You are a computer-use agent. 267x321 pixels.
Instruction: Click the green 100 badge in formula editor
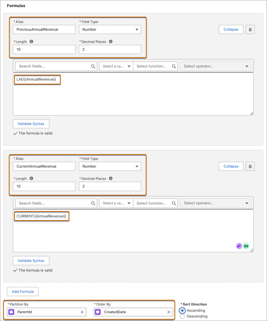tap(246, 246)
